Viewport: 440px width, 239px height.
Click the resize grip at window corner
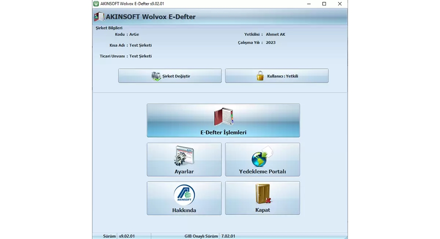345,237
